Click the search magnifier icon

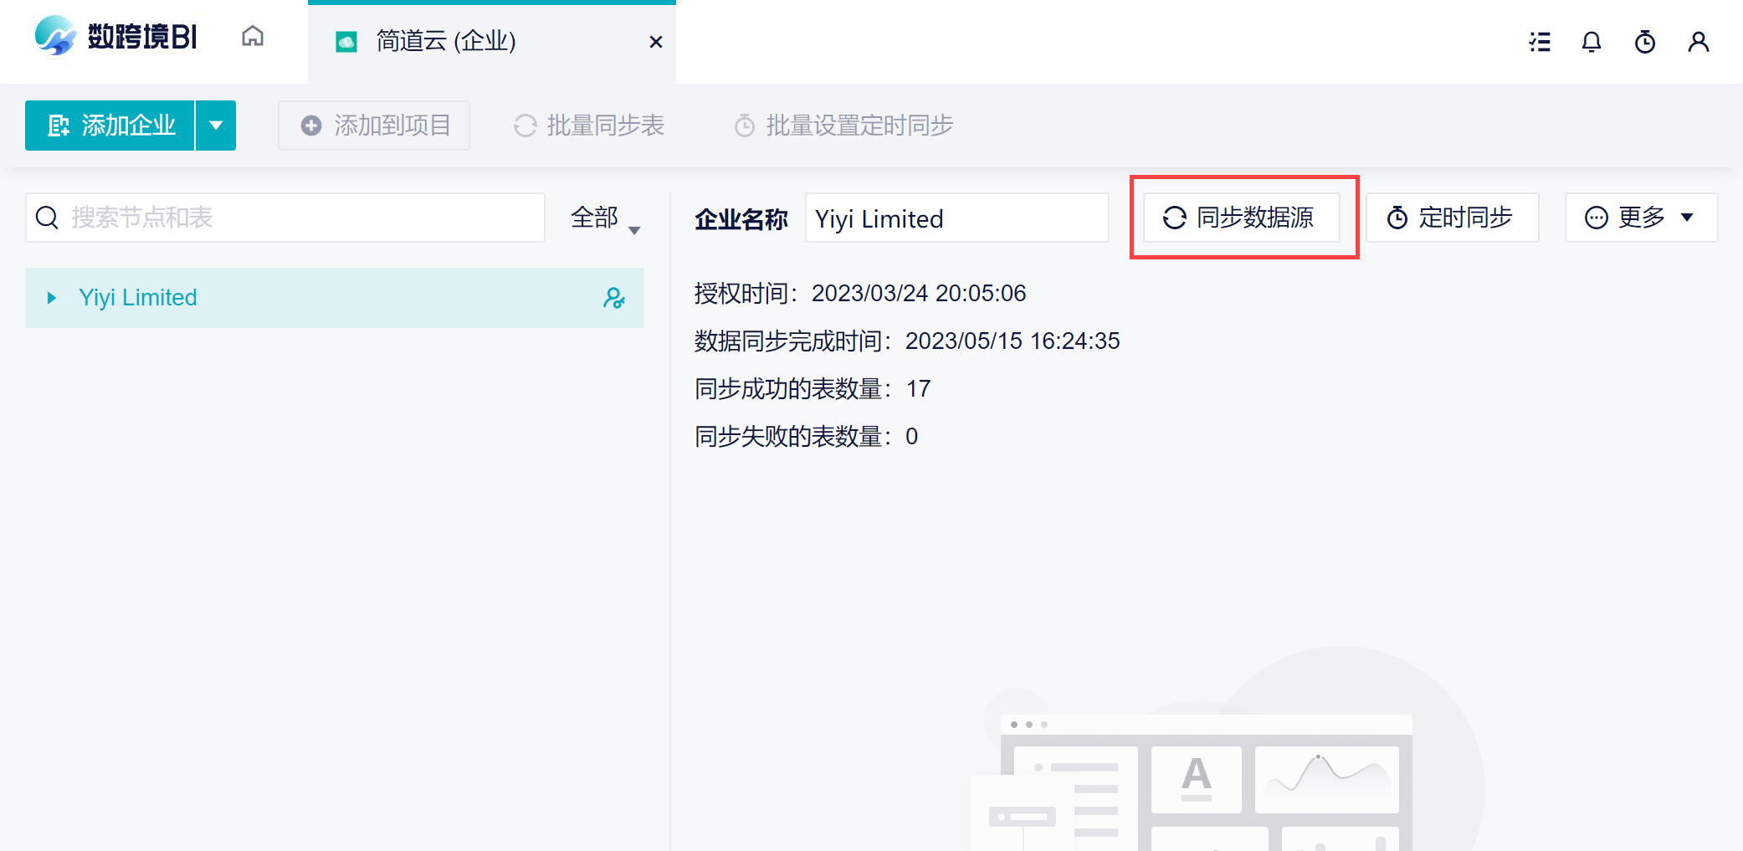click(x=48, y=218)
